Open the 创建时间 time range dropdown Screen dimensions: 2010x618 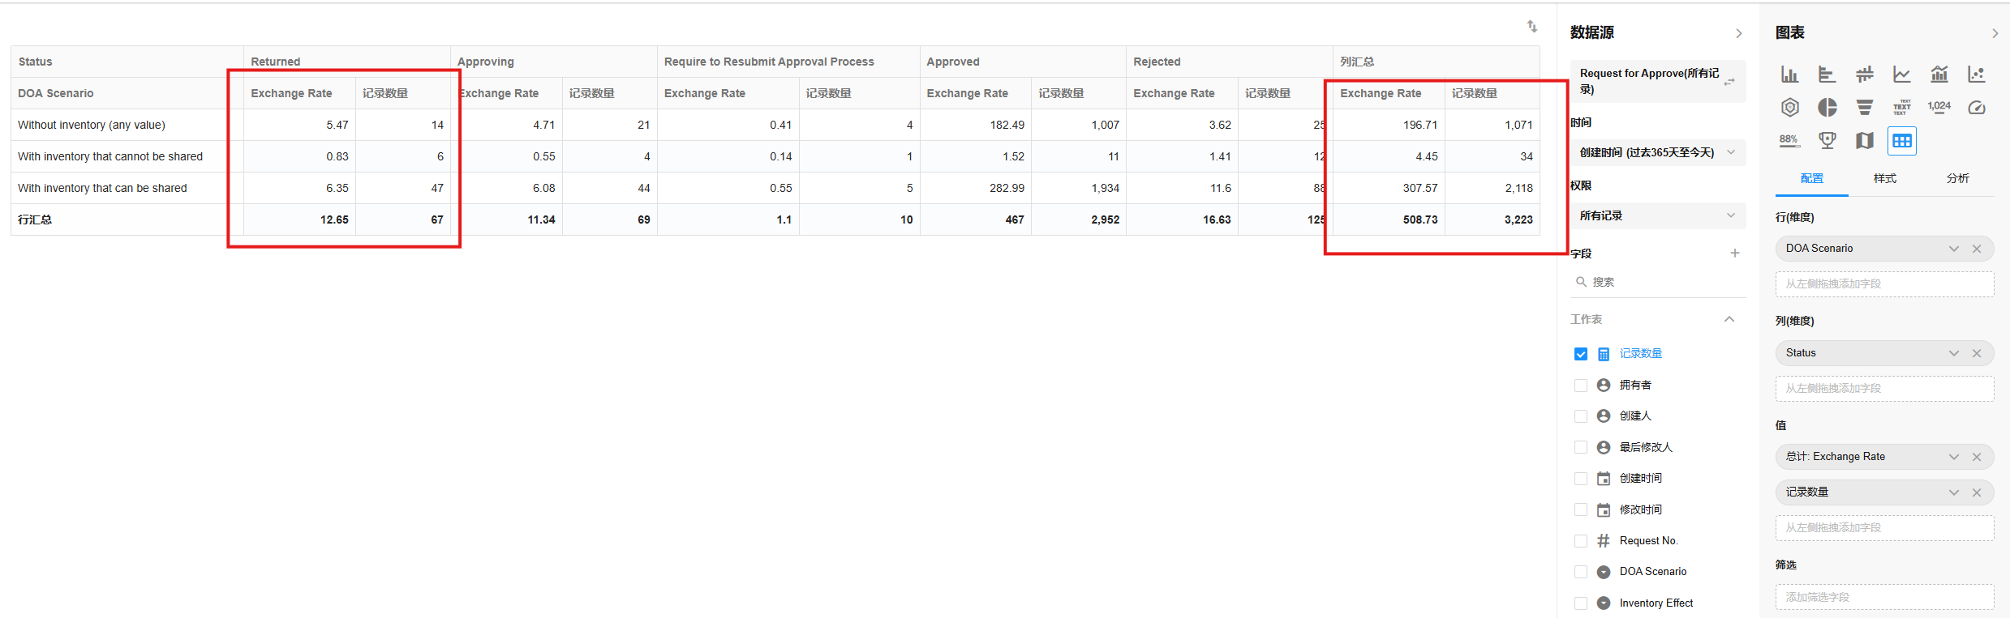coord(1658,152)
